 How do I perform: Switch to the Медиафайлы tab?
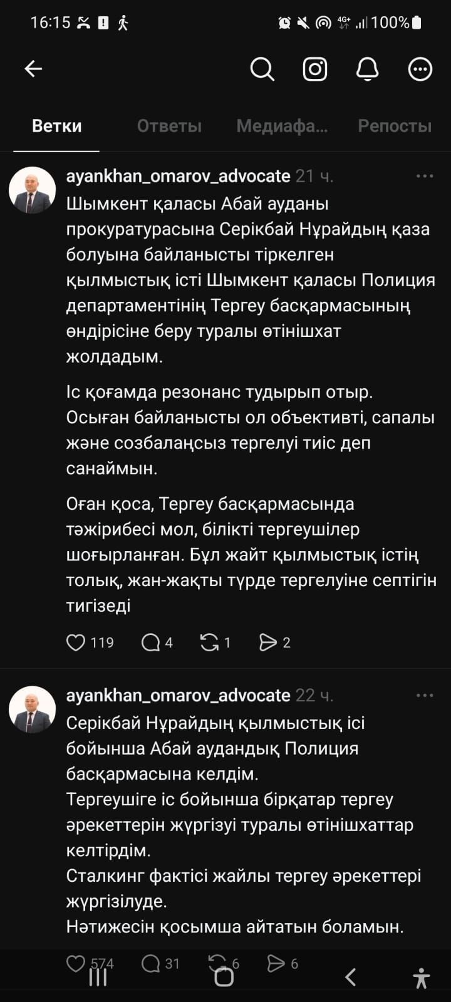[282, 126]
